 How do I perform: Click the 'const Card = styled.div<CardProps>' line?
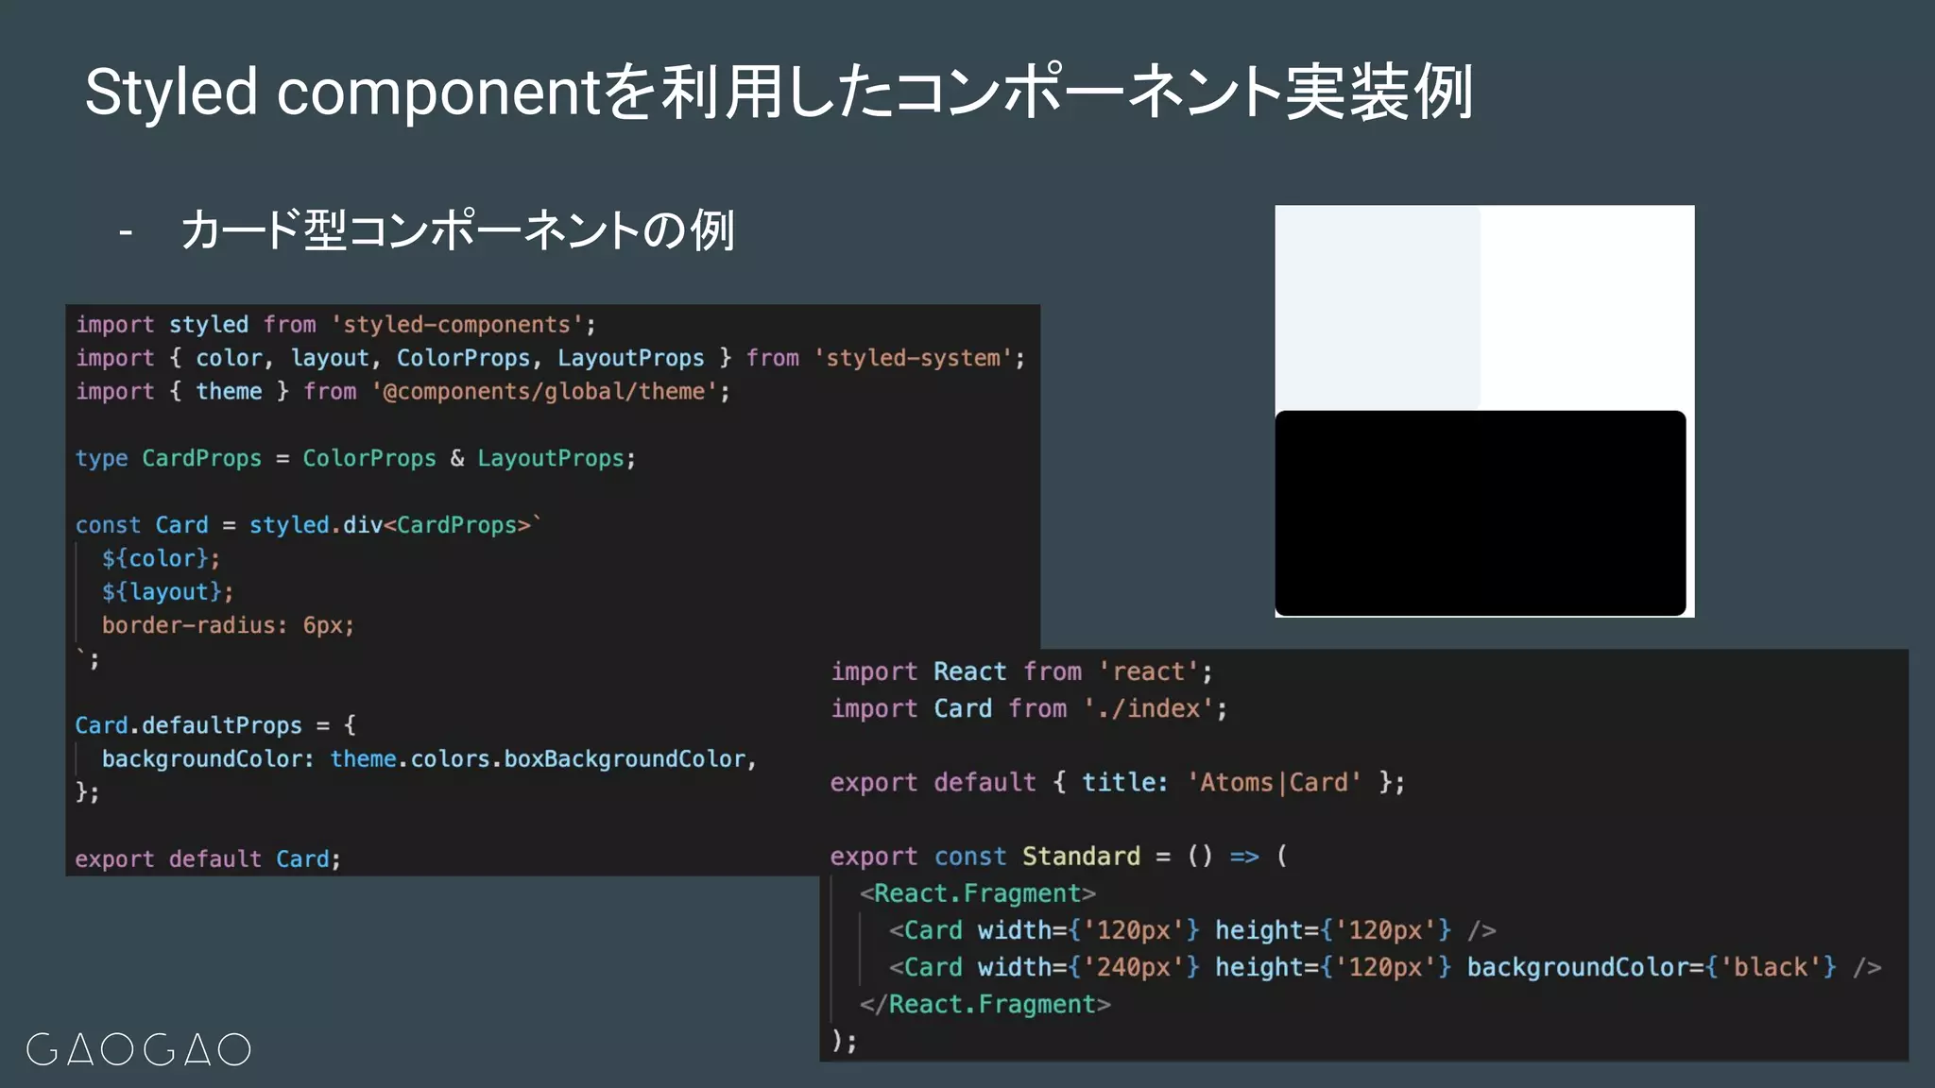pyautogui.click(x=308, y=525)
